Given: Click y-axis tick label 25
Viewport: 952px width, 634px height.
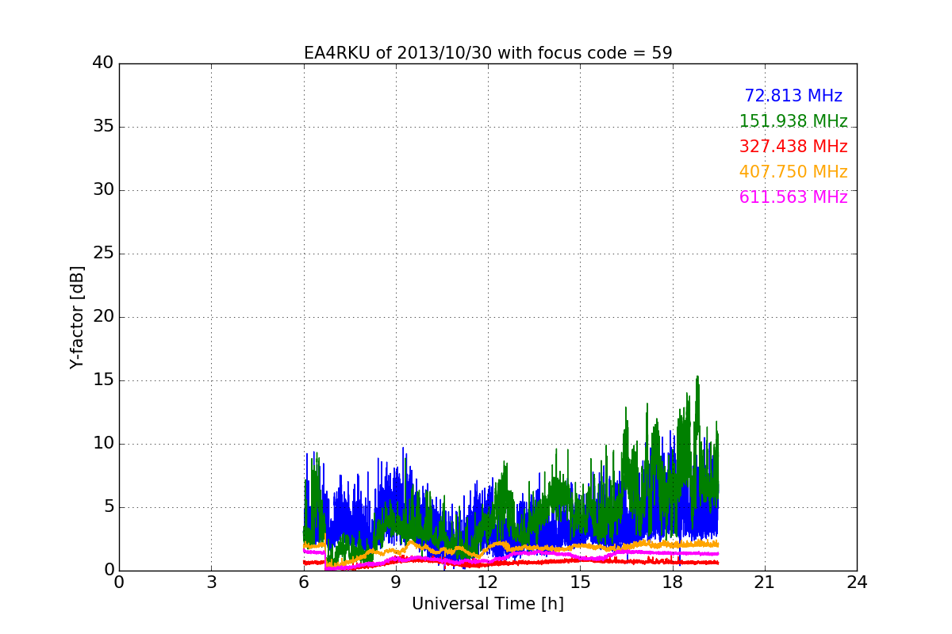Looking at the screenshot, I should pos(103,254).
